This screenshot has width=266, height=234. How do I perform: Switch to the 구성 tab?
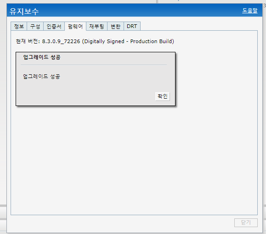pos(35,26)
